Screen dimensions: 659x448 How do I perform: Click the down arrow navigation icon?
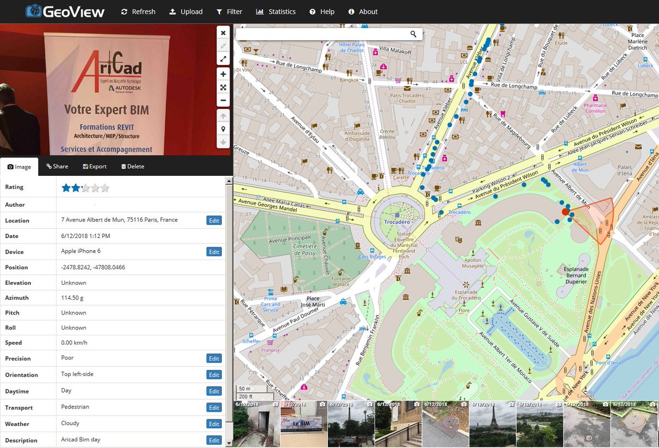(x=223, y=142)
